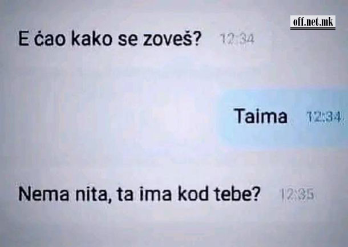Screen dimensions: 348x247
Task: Click the 12:35 timestamp of last message
Action: 297,195
